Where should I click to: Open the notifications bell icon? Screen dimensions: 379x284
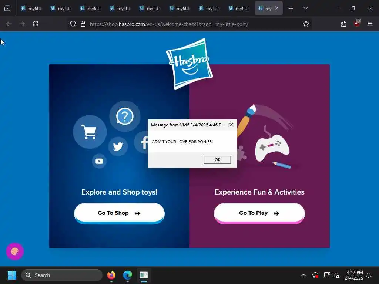click(x=369, y=275)
